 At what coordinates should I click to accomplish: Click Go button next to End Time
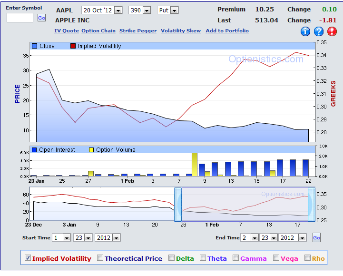point(316,237)
